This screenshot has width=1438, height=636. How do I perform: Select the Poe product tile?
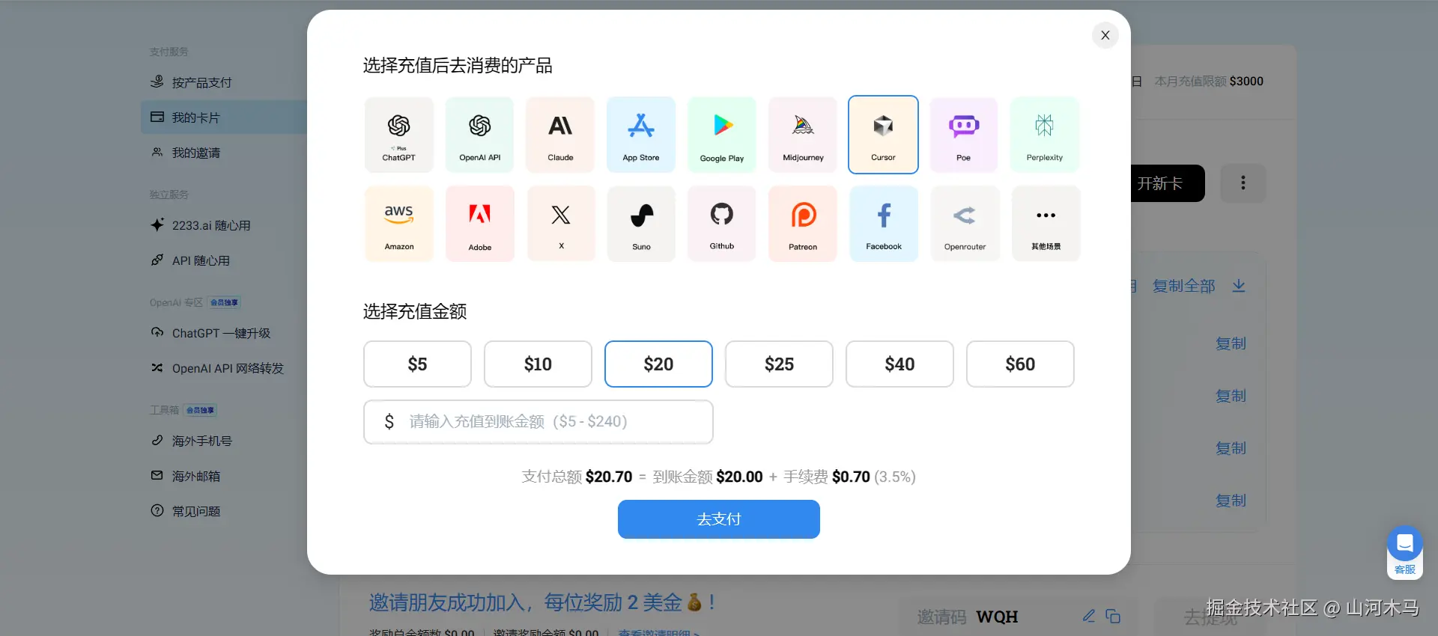click(964, 135)
